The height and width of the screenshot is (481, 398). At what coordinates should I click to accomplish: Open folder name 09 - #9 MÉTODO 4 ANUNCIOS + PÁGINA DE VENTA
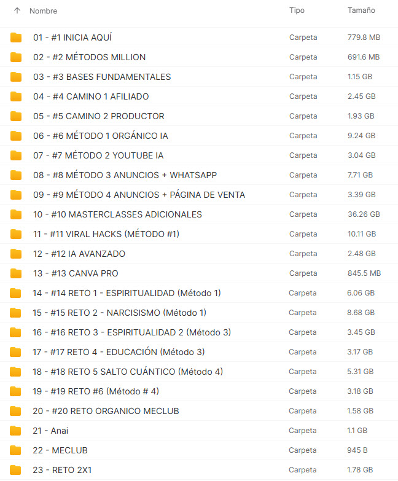139,195
